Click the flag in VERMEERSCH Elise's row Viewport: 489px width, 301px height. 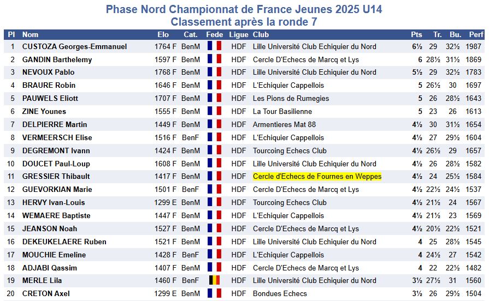tap(214, 137)
